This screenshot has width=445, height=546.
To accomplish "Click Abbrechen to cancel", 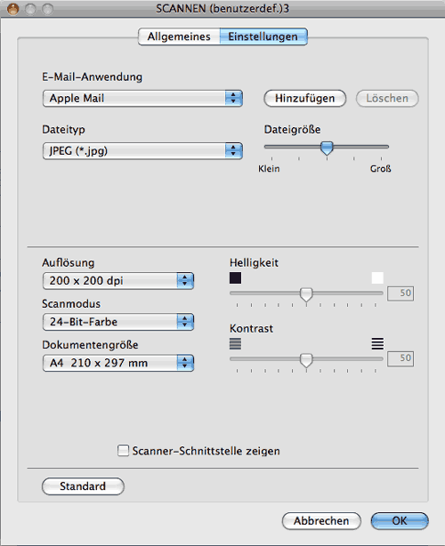I will pos(321,521).
